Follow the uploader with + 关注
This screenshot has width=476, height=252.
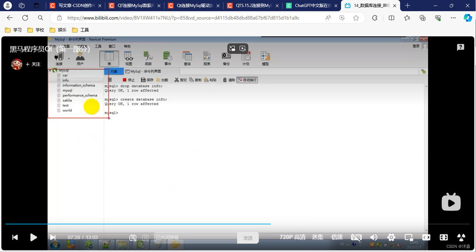33,64
